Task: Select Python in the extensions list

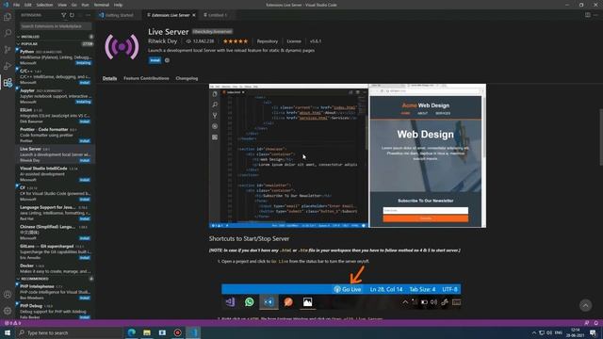Action: click(56, 56)
